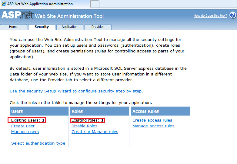Screen dimensions: 237x164
Task: Go to the Provider tab
Action: coord(98,27)
